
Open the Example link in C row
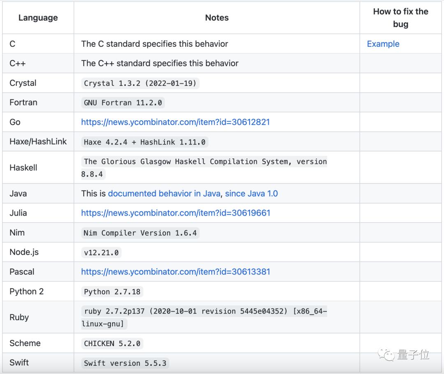coord(383,44)
